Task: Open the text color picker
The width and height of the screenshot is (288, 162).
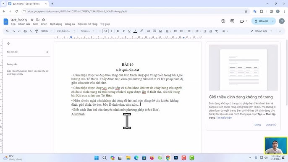Action: click(135, 31)
